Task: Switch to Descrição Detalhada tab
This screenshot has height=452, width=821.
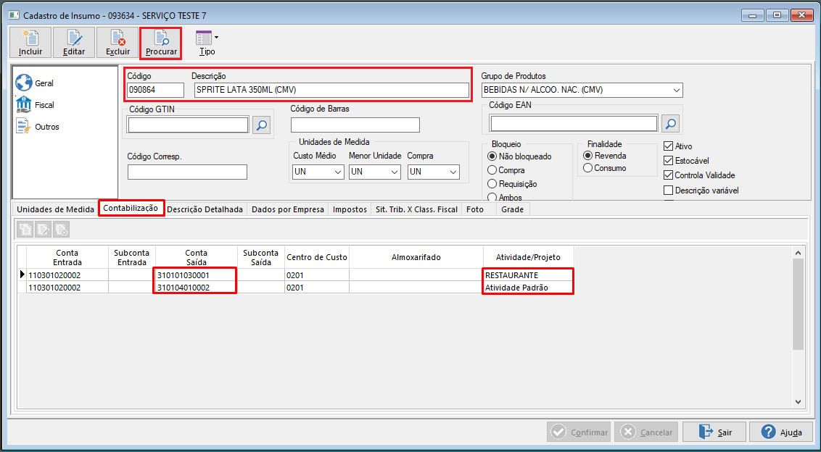Action: pyautogui.click(x=205, y=209)
